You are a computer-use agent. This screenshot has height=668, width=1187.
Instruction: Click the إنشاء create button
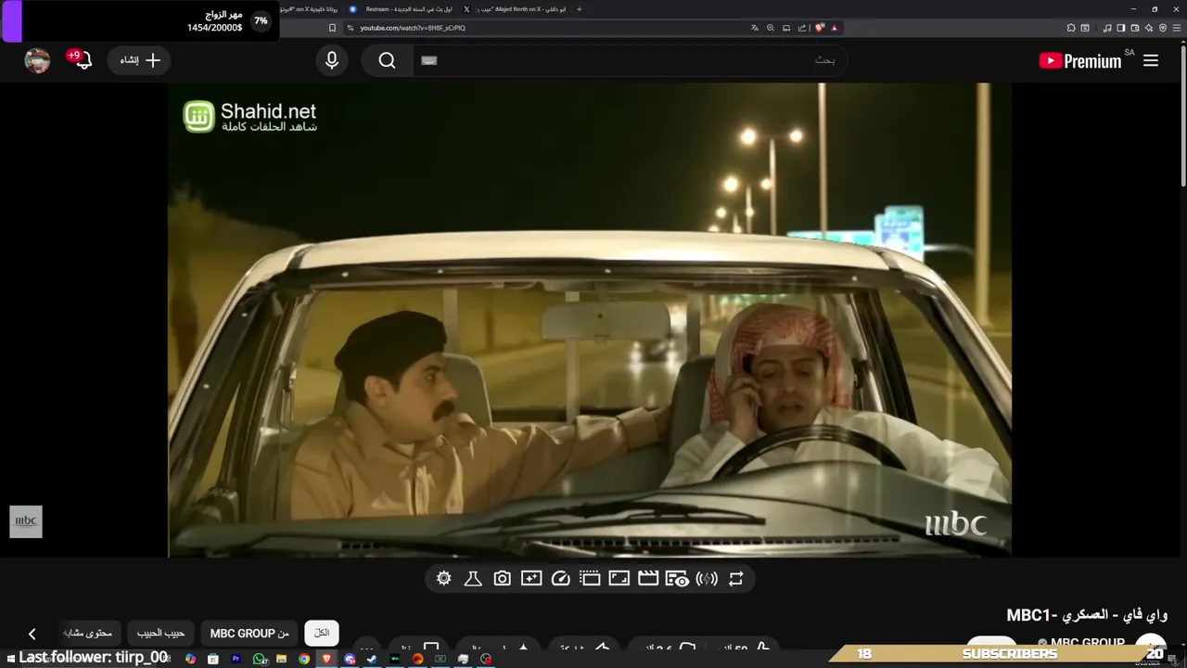click(140, 60)
